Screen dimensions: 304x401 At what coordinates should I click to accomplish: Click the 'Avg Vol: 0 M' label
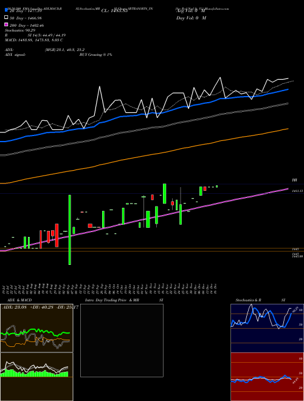(x=191, y=11)
